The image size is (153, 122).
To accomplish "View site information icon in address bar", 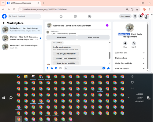I will 21,9.
